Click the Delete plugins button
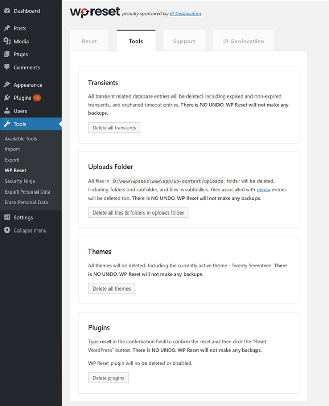Viewport: 329px width, 406px height. 108,378
